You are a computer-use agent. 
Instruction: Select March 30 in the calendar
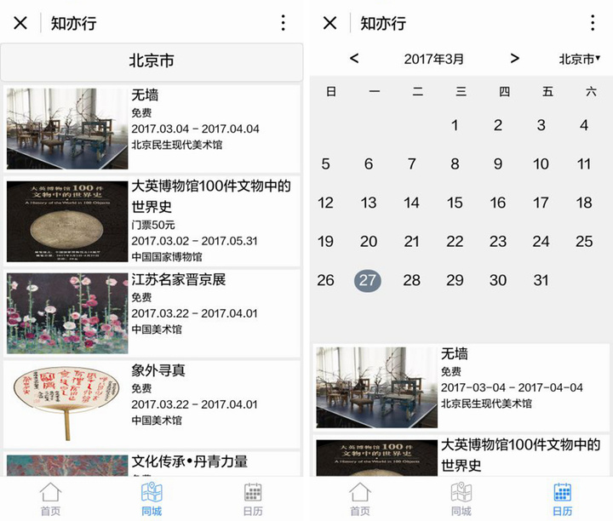point(498,280)
